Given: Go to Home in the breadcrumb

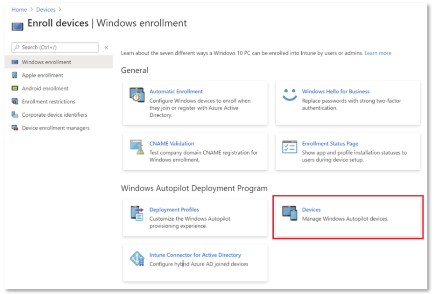Looking at the screenshot, I should (19, 10).
